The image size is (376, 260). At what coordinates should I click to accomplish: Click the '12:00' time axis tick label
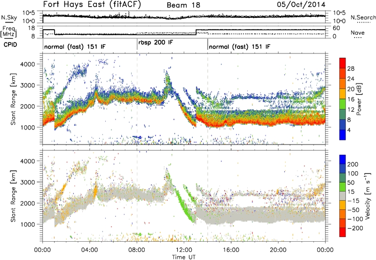pyautogui.click(x=184, y=250)
